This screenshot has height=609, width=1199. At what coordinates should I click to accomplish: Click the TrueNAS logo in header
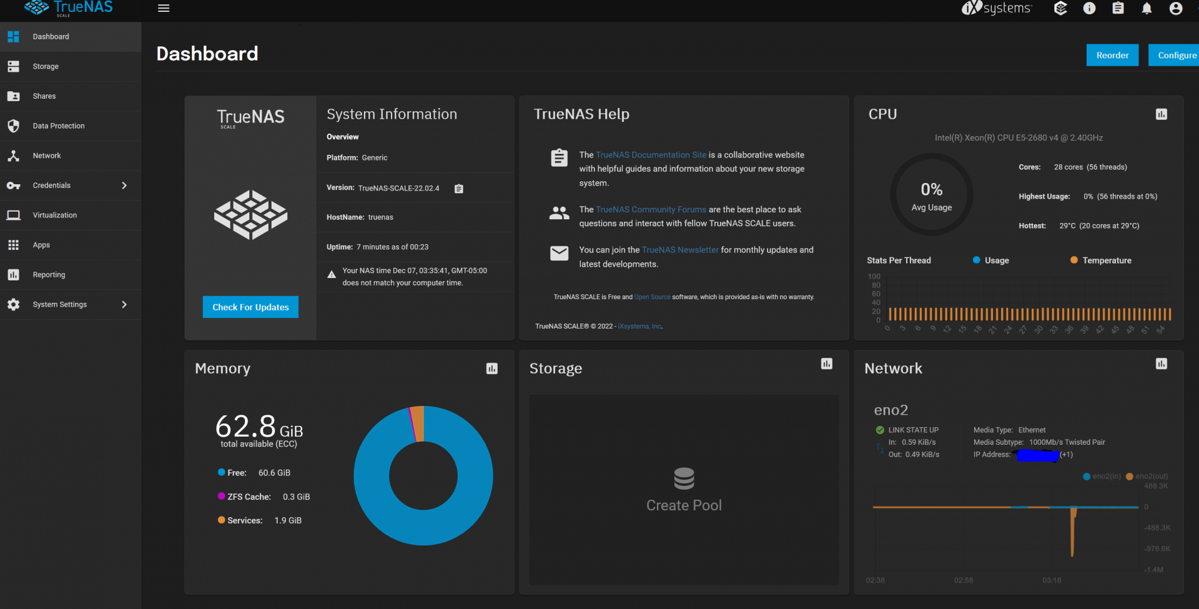[69, 8]
